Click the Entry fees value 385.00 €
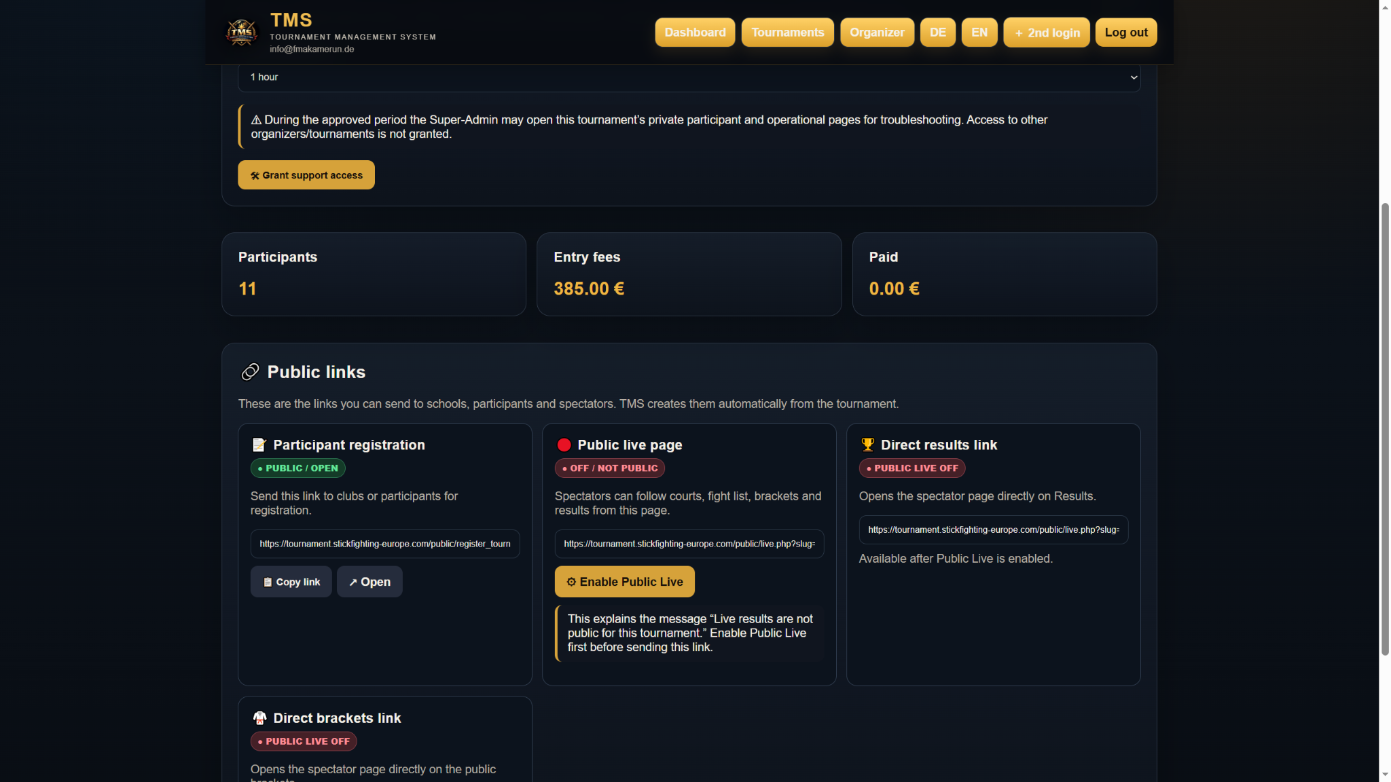The image size is (1391, 782). [x=589, y=288]
